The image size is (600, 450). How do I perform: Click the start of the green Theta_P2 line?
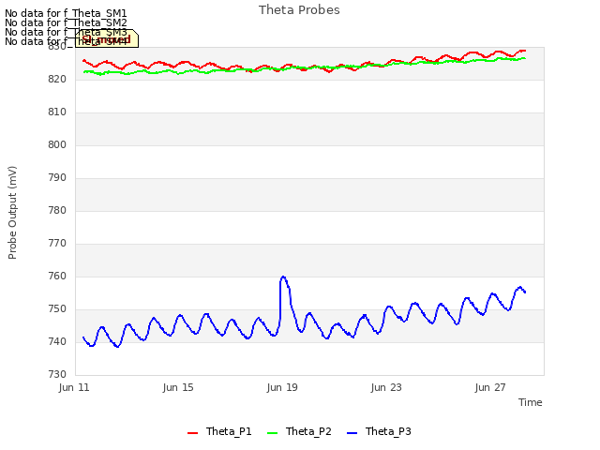click(84, 72)
